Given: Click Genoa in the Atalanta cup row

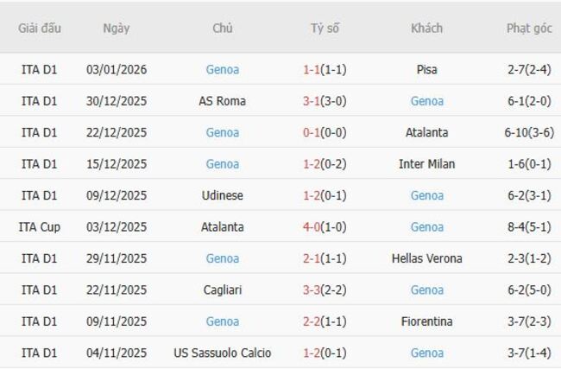Looking at the screenshot, I should click(426, 226).
